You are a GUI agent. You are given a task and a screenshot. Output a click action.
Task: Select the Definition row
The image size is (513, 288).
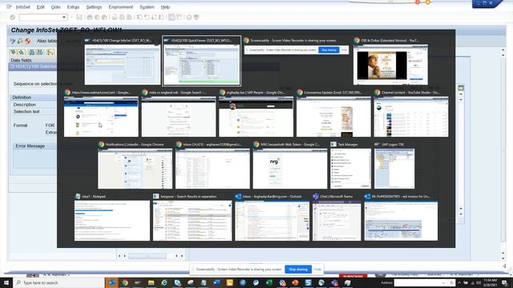(22, 98)
